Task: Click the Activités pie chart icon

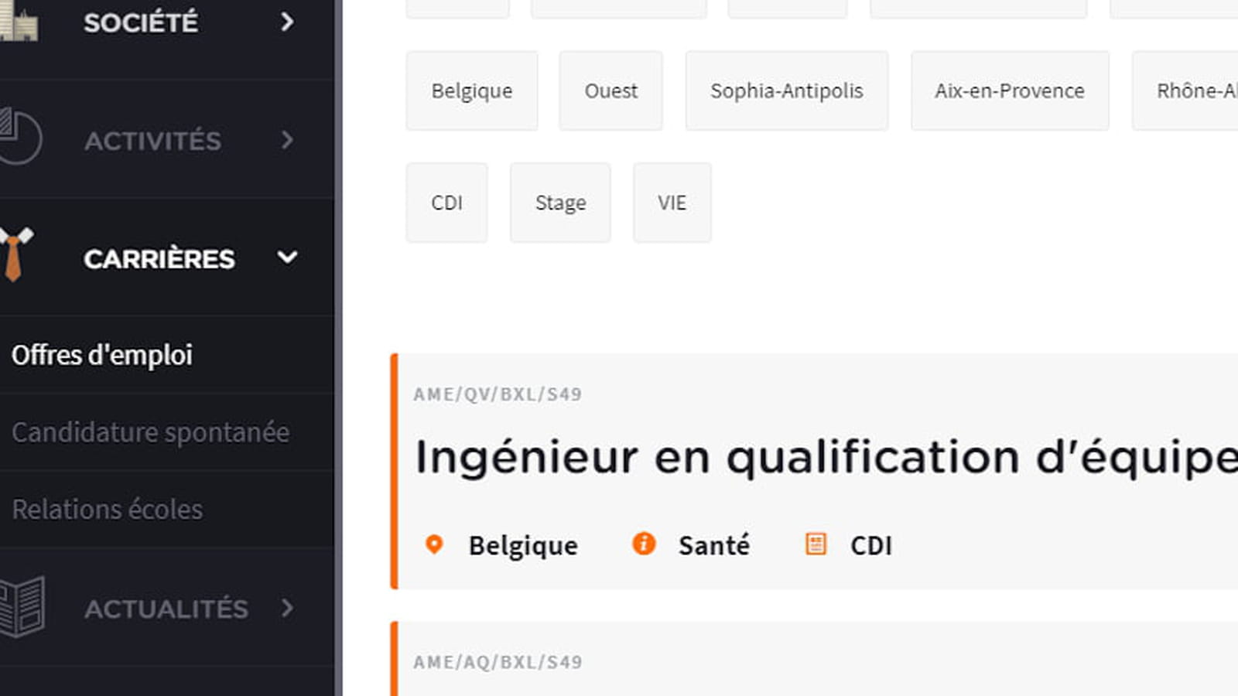Action: point(20,137)
